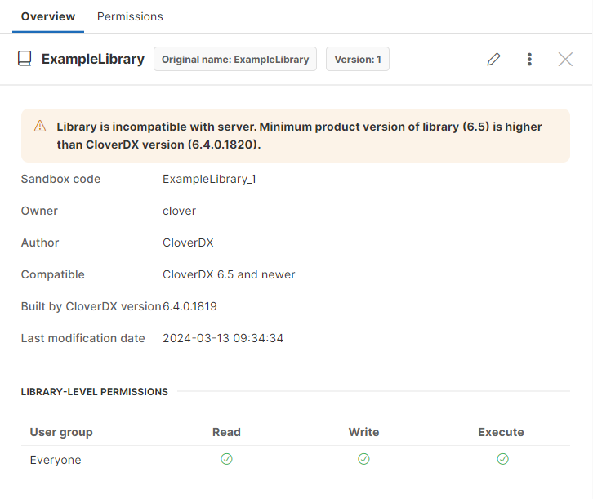
Task: Click the ExampleLibrary_1 sandbox code value
Action: click(x=209, y=179)
